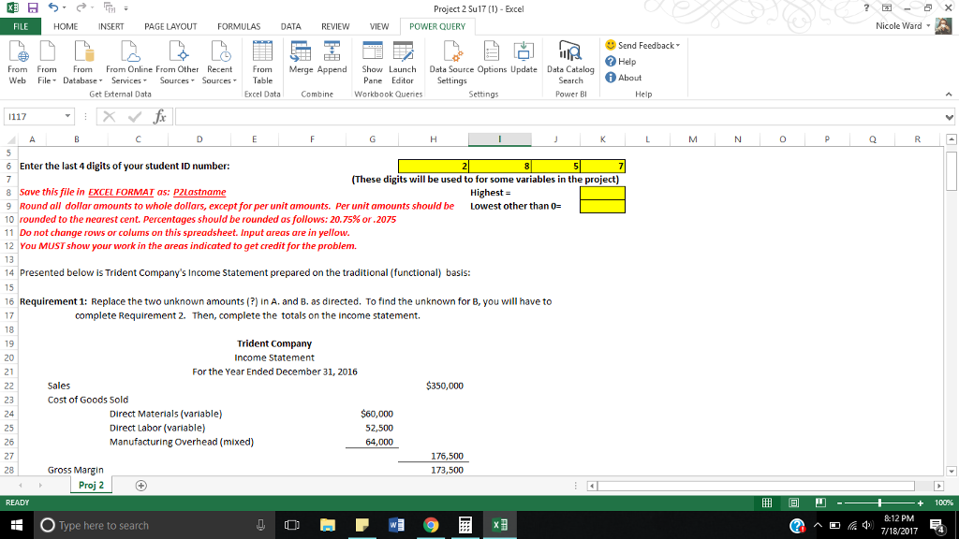
Task: Adjust the zoom slider
Action: (x=880, y=503)
